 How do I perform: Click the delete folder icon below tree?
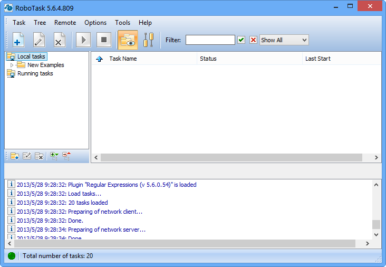click(39, 156)
